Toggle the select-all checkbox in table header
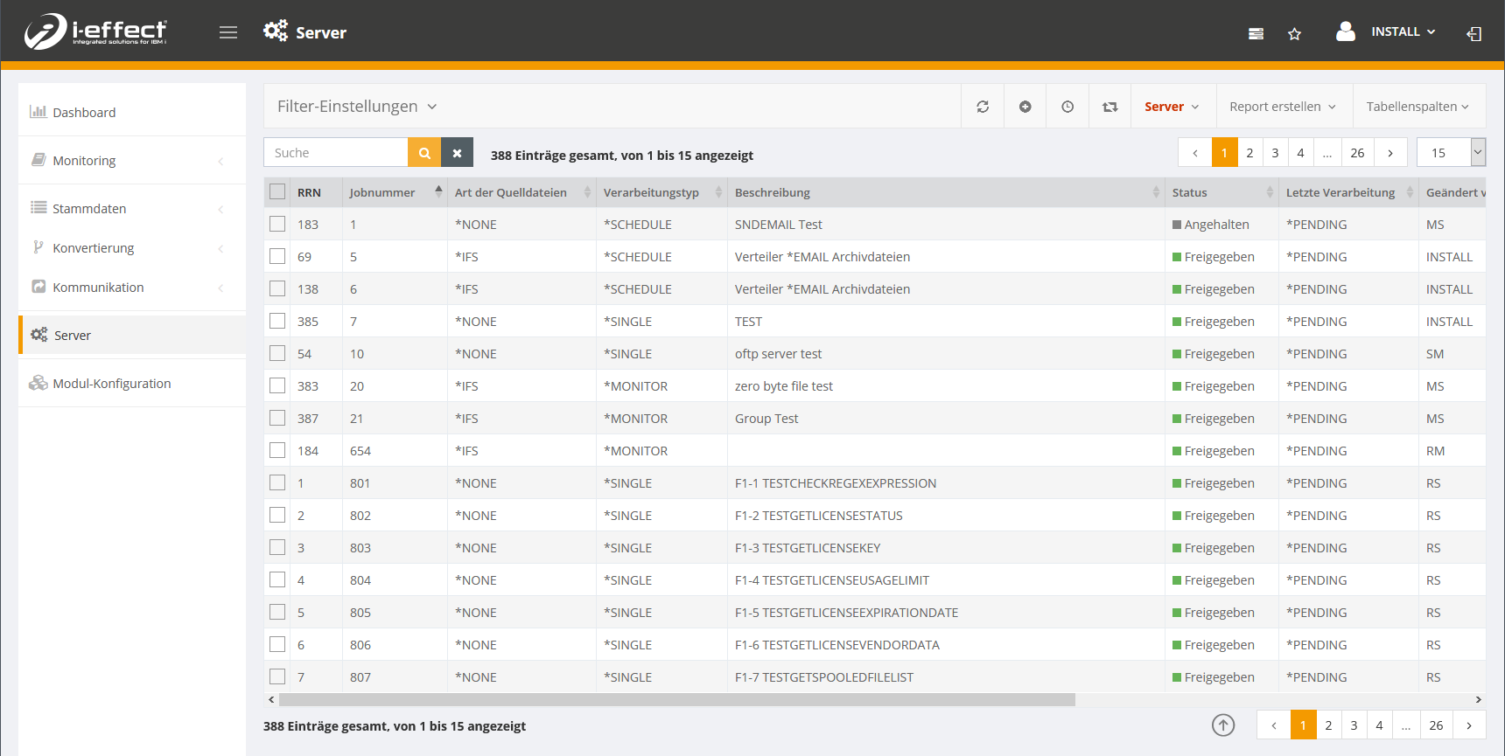Image resolution: width=1505 pixels, height=756 pixels. click(277, 191)
